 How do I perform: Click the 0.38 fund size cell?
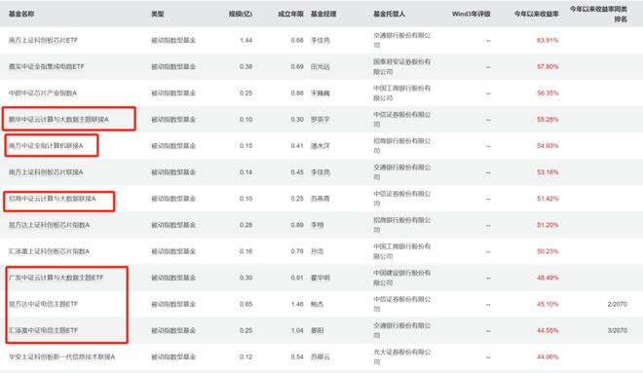point(246,66)
